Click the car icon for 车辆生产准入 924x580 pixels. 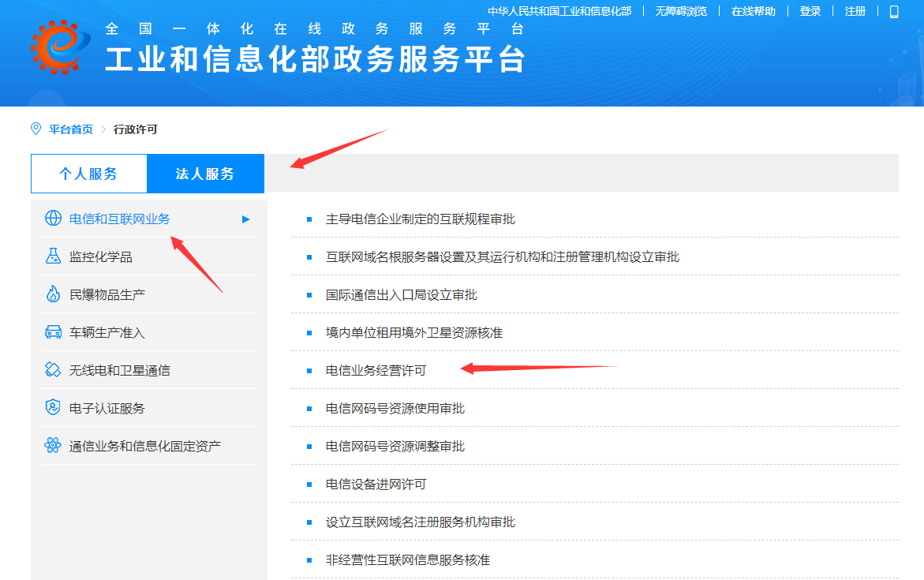coord(53,332)
